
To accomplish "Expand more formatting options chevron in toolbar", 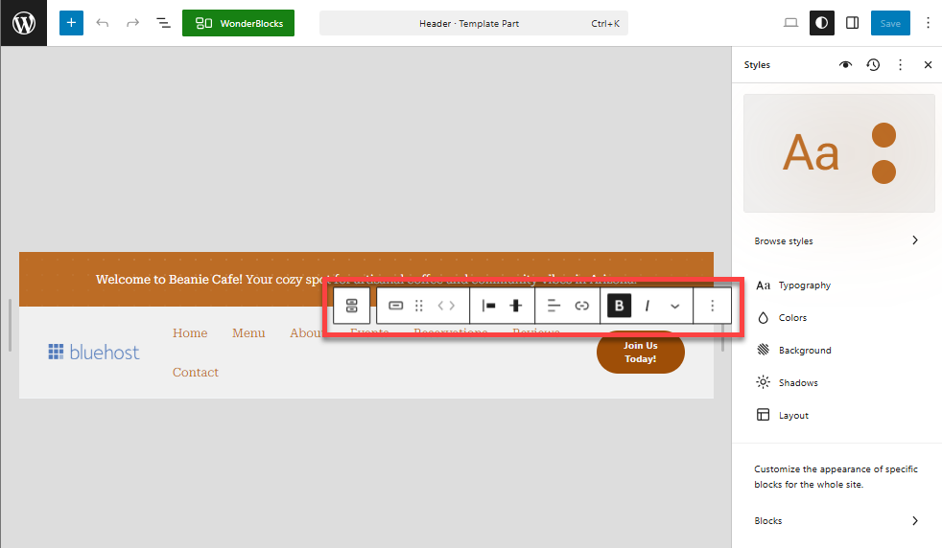I will tap(675, 306).
